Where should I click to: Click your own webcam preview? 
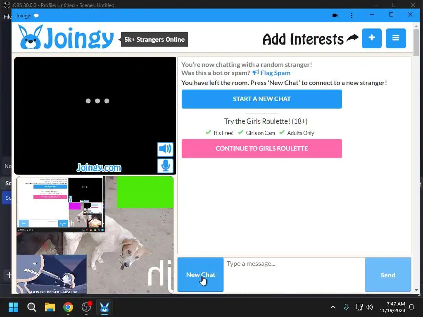click(95, 235)
